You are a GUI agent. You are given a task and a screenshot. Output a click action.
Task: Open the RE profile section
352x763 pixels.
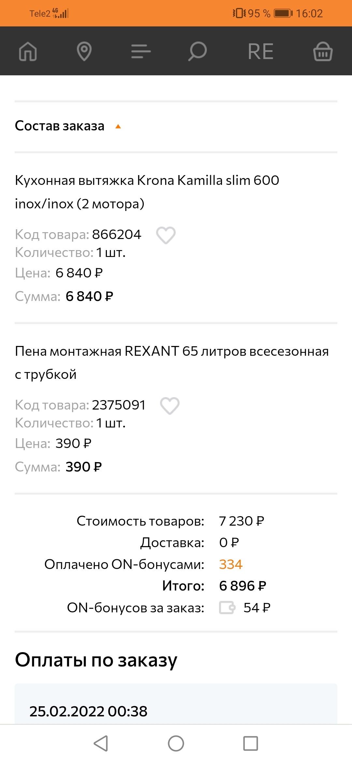pyautogui.click(x=260, y=52)
